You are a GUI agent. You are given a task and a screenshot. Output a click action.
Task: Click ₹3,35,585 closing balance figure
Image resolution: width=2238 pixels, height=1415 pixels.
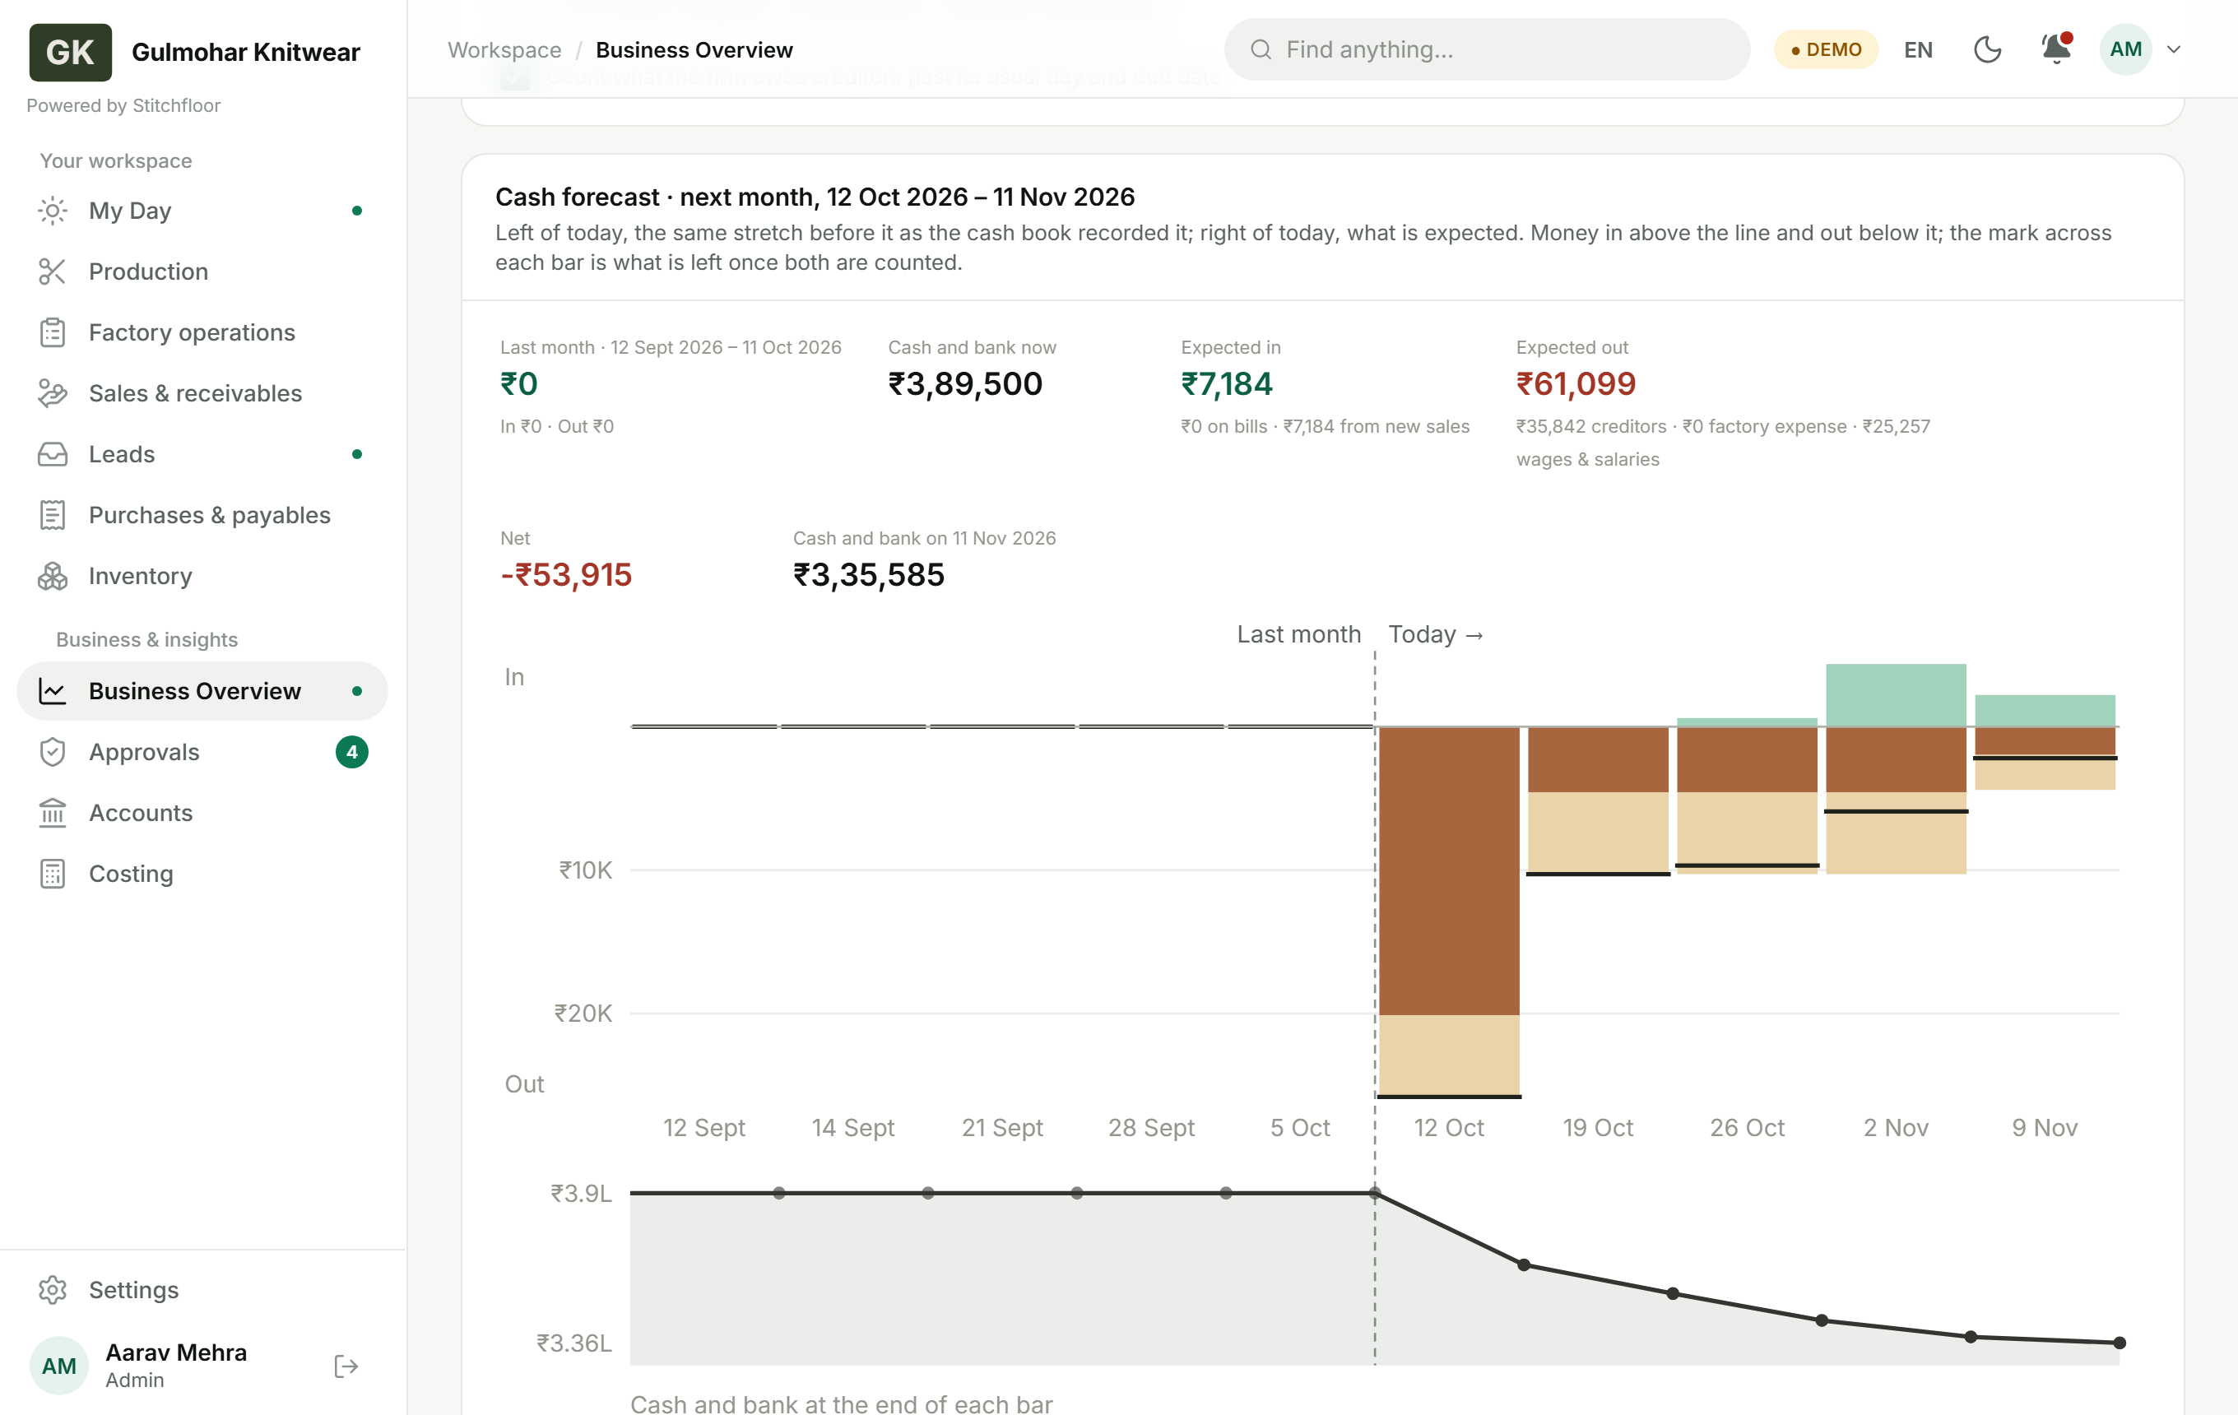click(868, 575)
